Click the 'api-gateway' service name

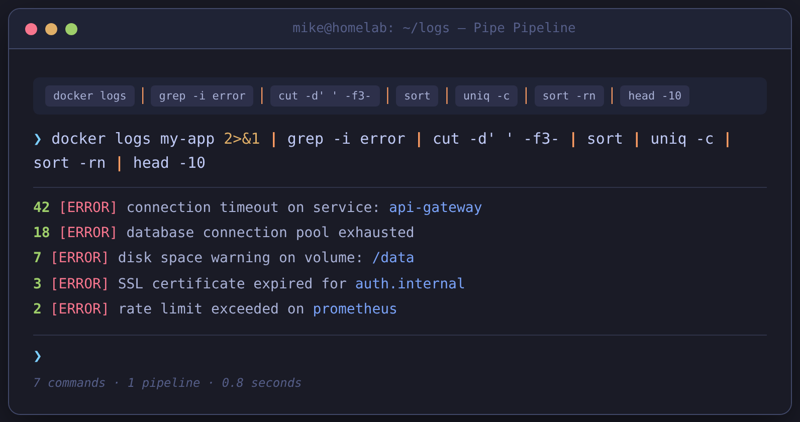(435, 207)
